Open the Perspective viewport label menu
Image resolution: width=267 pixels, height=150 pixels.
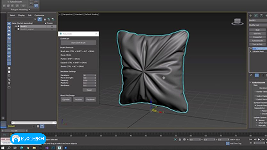tap(67, 14)
